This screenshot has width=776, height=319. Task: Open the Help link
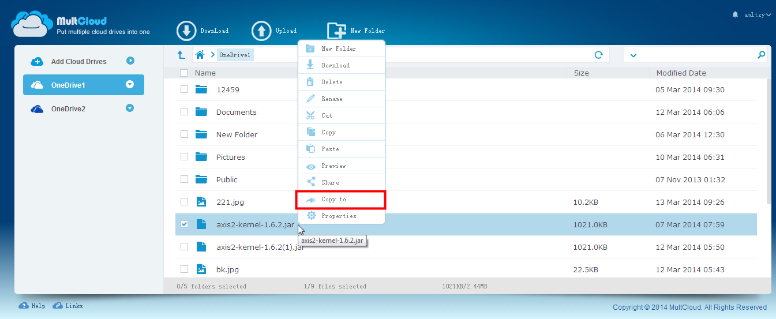point(38,306)
